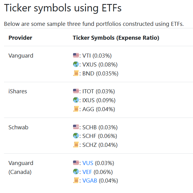Click the Ticker Symbols (Expense Ratio) header
The height and width of the screenshot is (193, 193).
(116, 38)
